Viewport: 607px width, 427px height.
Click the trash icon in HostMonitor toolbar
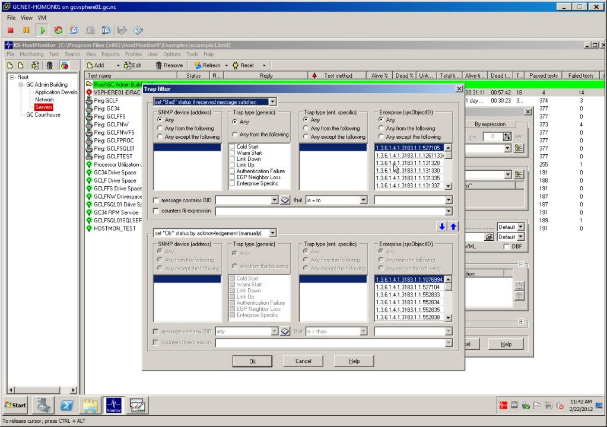click(50, 65)
